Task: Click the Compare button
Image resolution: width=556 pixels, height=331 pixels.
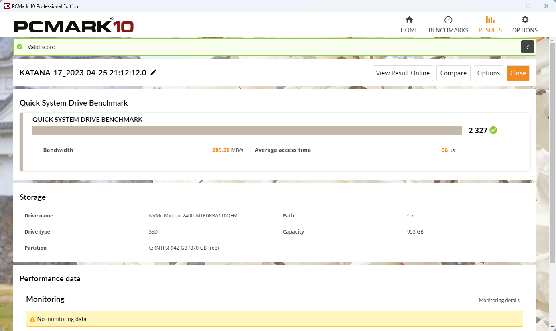Action: 453,73
